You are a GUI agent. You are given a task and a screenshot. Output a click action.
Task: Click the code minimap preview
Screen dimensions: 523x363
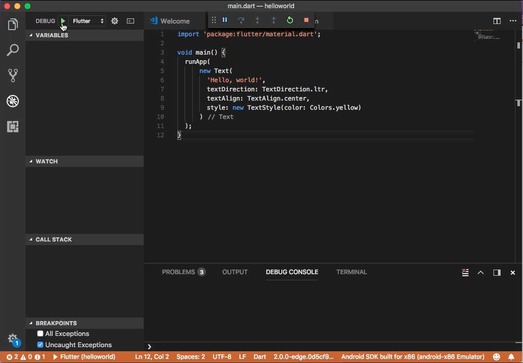pyautogui.click(x=487, y=35)
